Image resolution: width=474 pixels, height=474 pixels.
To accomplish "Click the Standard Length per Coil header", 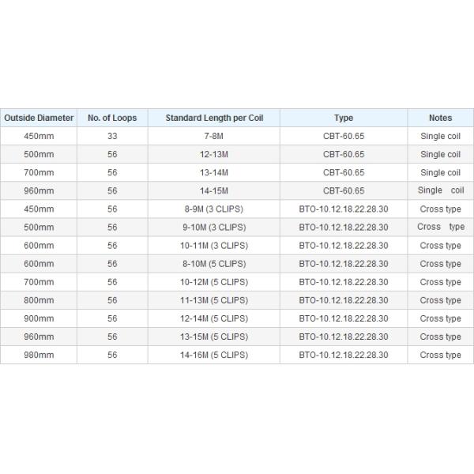I will [213, 118].
